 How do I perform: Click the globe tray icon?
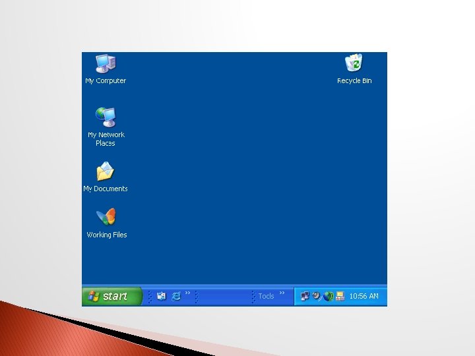(x=329, y=296)
